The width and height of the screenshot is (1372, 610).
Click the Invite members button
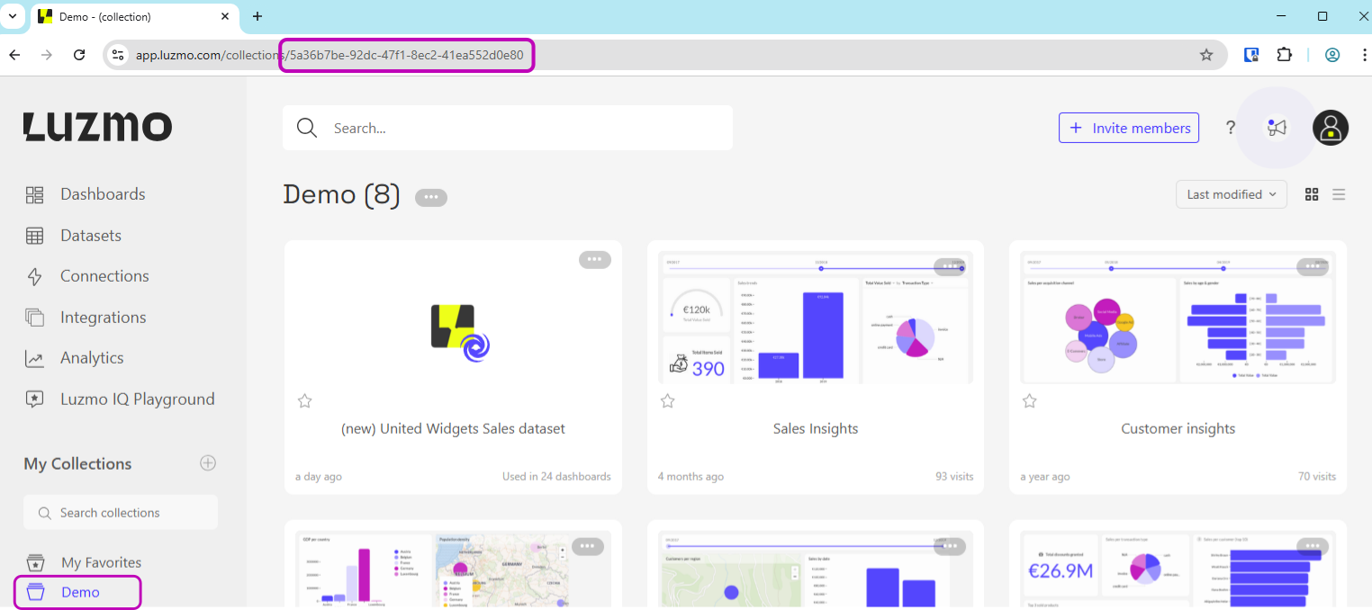[x=1128, y=128]
